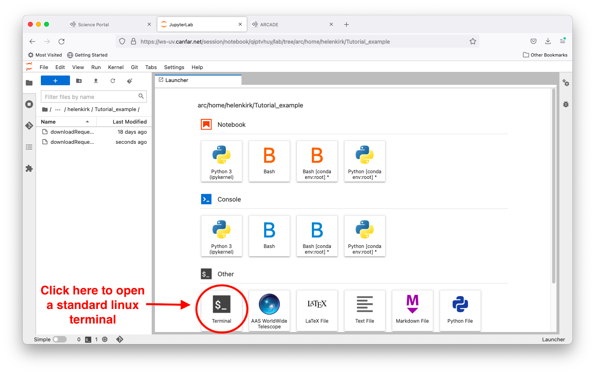
Task: Open the File Browser sidebar tab
Action: click(29, 83)
